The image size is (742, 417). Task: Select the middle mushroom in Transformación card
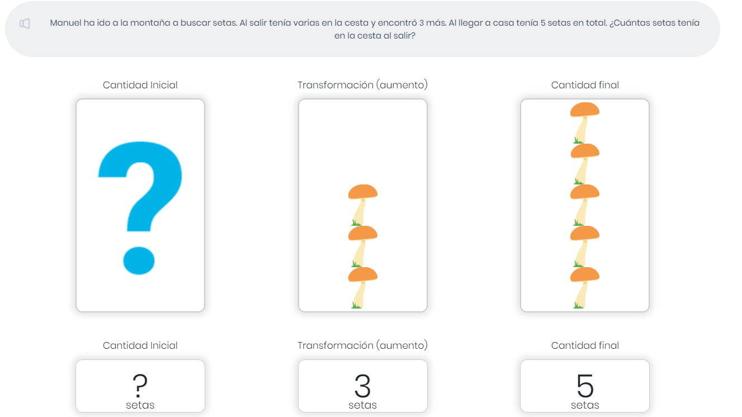coord(363,247)
